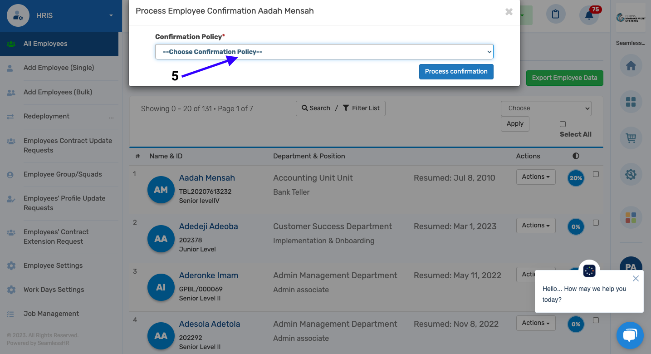Screen dimensions: 651x354
Task: Open the apps grid icon in the right sidebar
Action: coord(631,102)
